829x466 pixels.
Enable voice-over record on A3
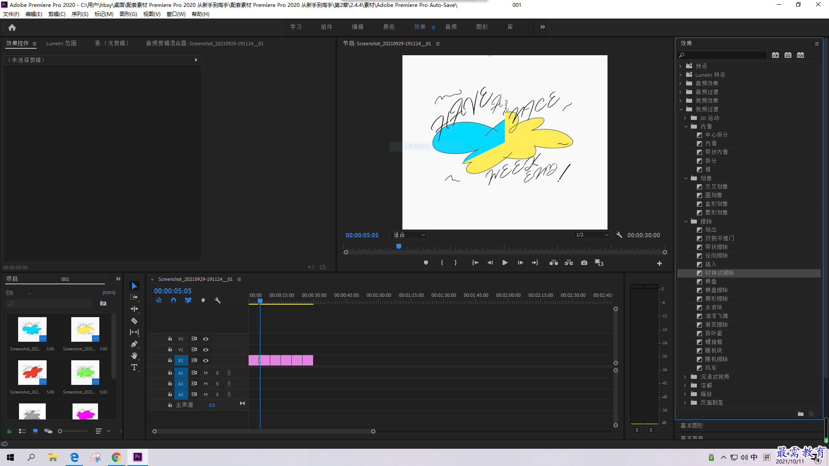point(229,394)
